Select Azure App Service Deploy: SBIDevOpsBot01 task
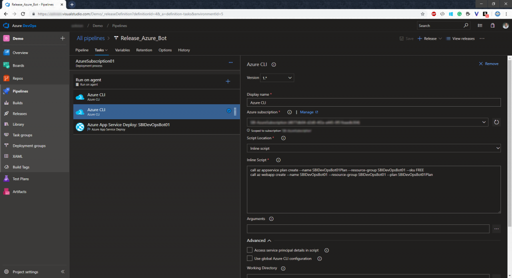Screen dimensions: 512x278 coord(156,127)
